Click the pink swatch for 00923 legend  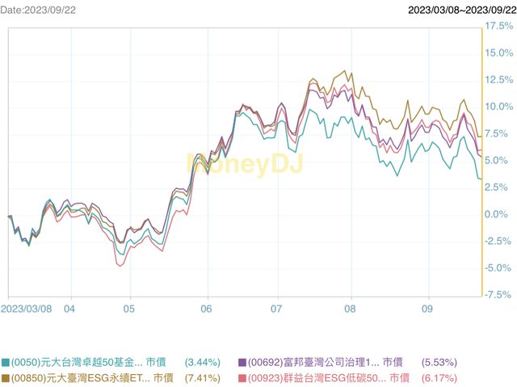pos(243,377)
